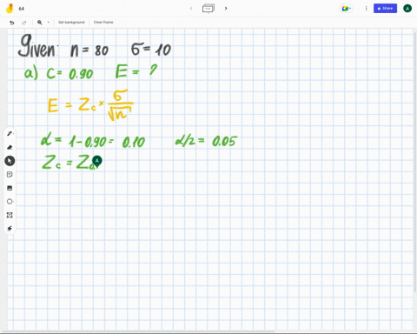Click Set background
The height and width of the screenshot is (334, 417).
tap(71, 23)
